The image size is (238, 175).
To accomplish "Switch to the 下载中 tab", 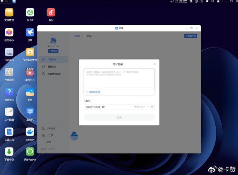I will tap(76, 36).
